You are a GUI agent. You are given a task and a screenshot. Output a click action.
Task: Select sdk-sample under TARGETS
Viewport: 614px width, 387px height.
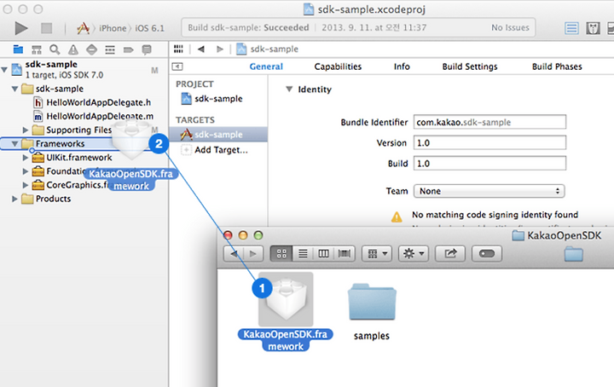coord(218,134)
